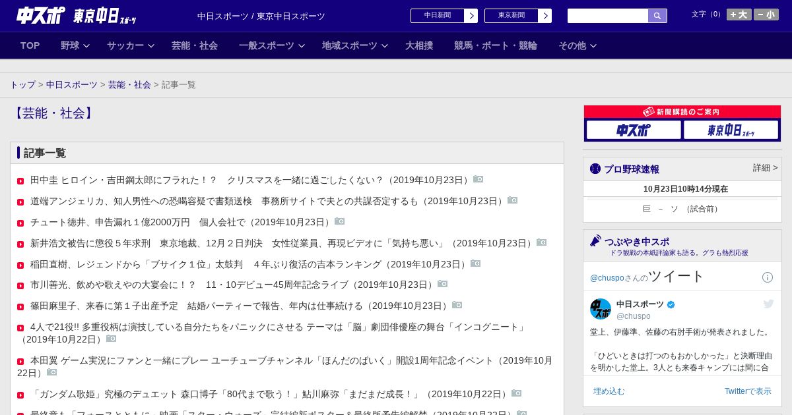Image resolution: width=792 pixels, height=415 pixels.
Task: Click 中日スポーツ breadcrumb link
Action: point(71,85)
